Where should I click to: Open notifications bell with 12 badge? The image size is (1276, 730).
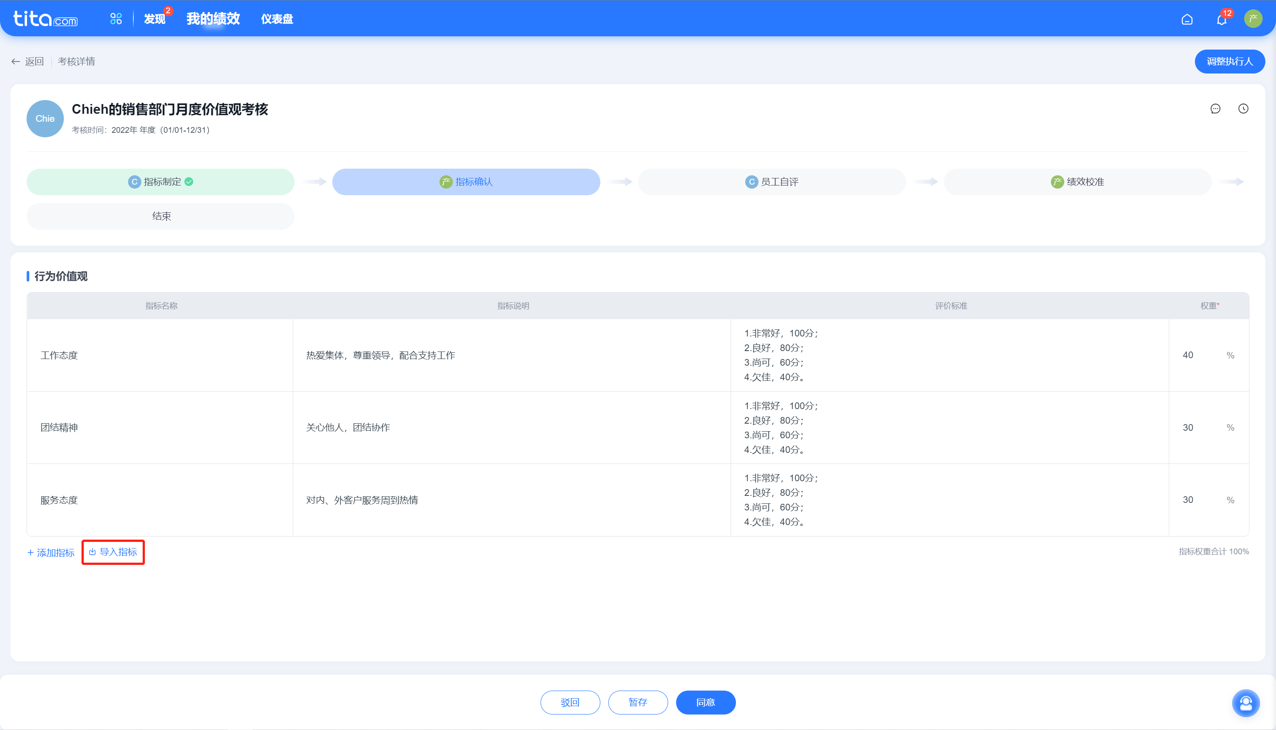click(x=1222, y=19)
